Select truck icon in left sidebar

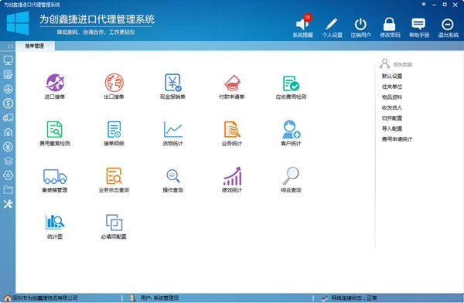(8, 117)
